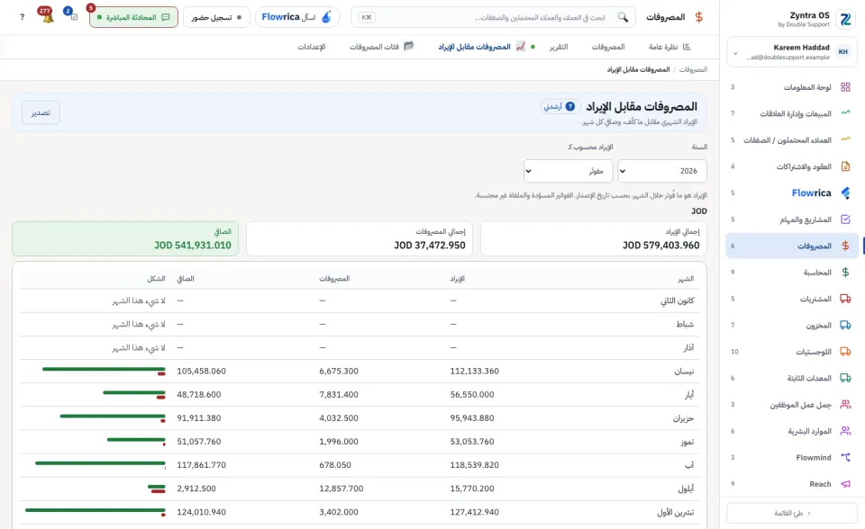This screenshot has height=529, width=865.
Task: Click the إجمالي المصروفات total card
Action: pyautogui.click(x=360, y=238)
